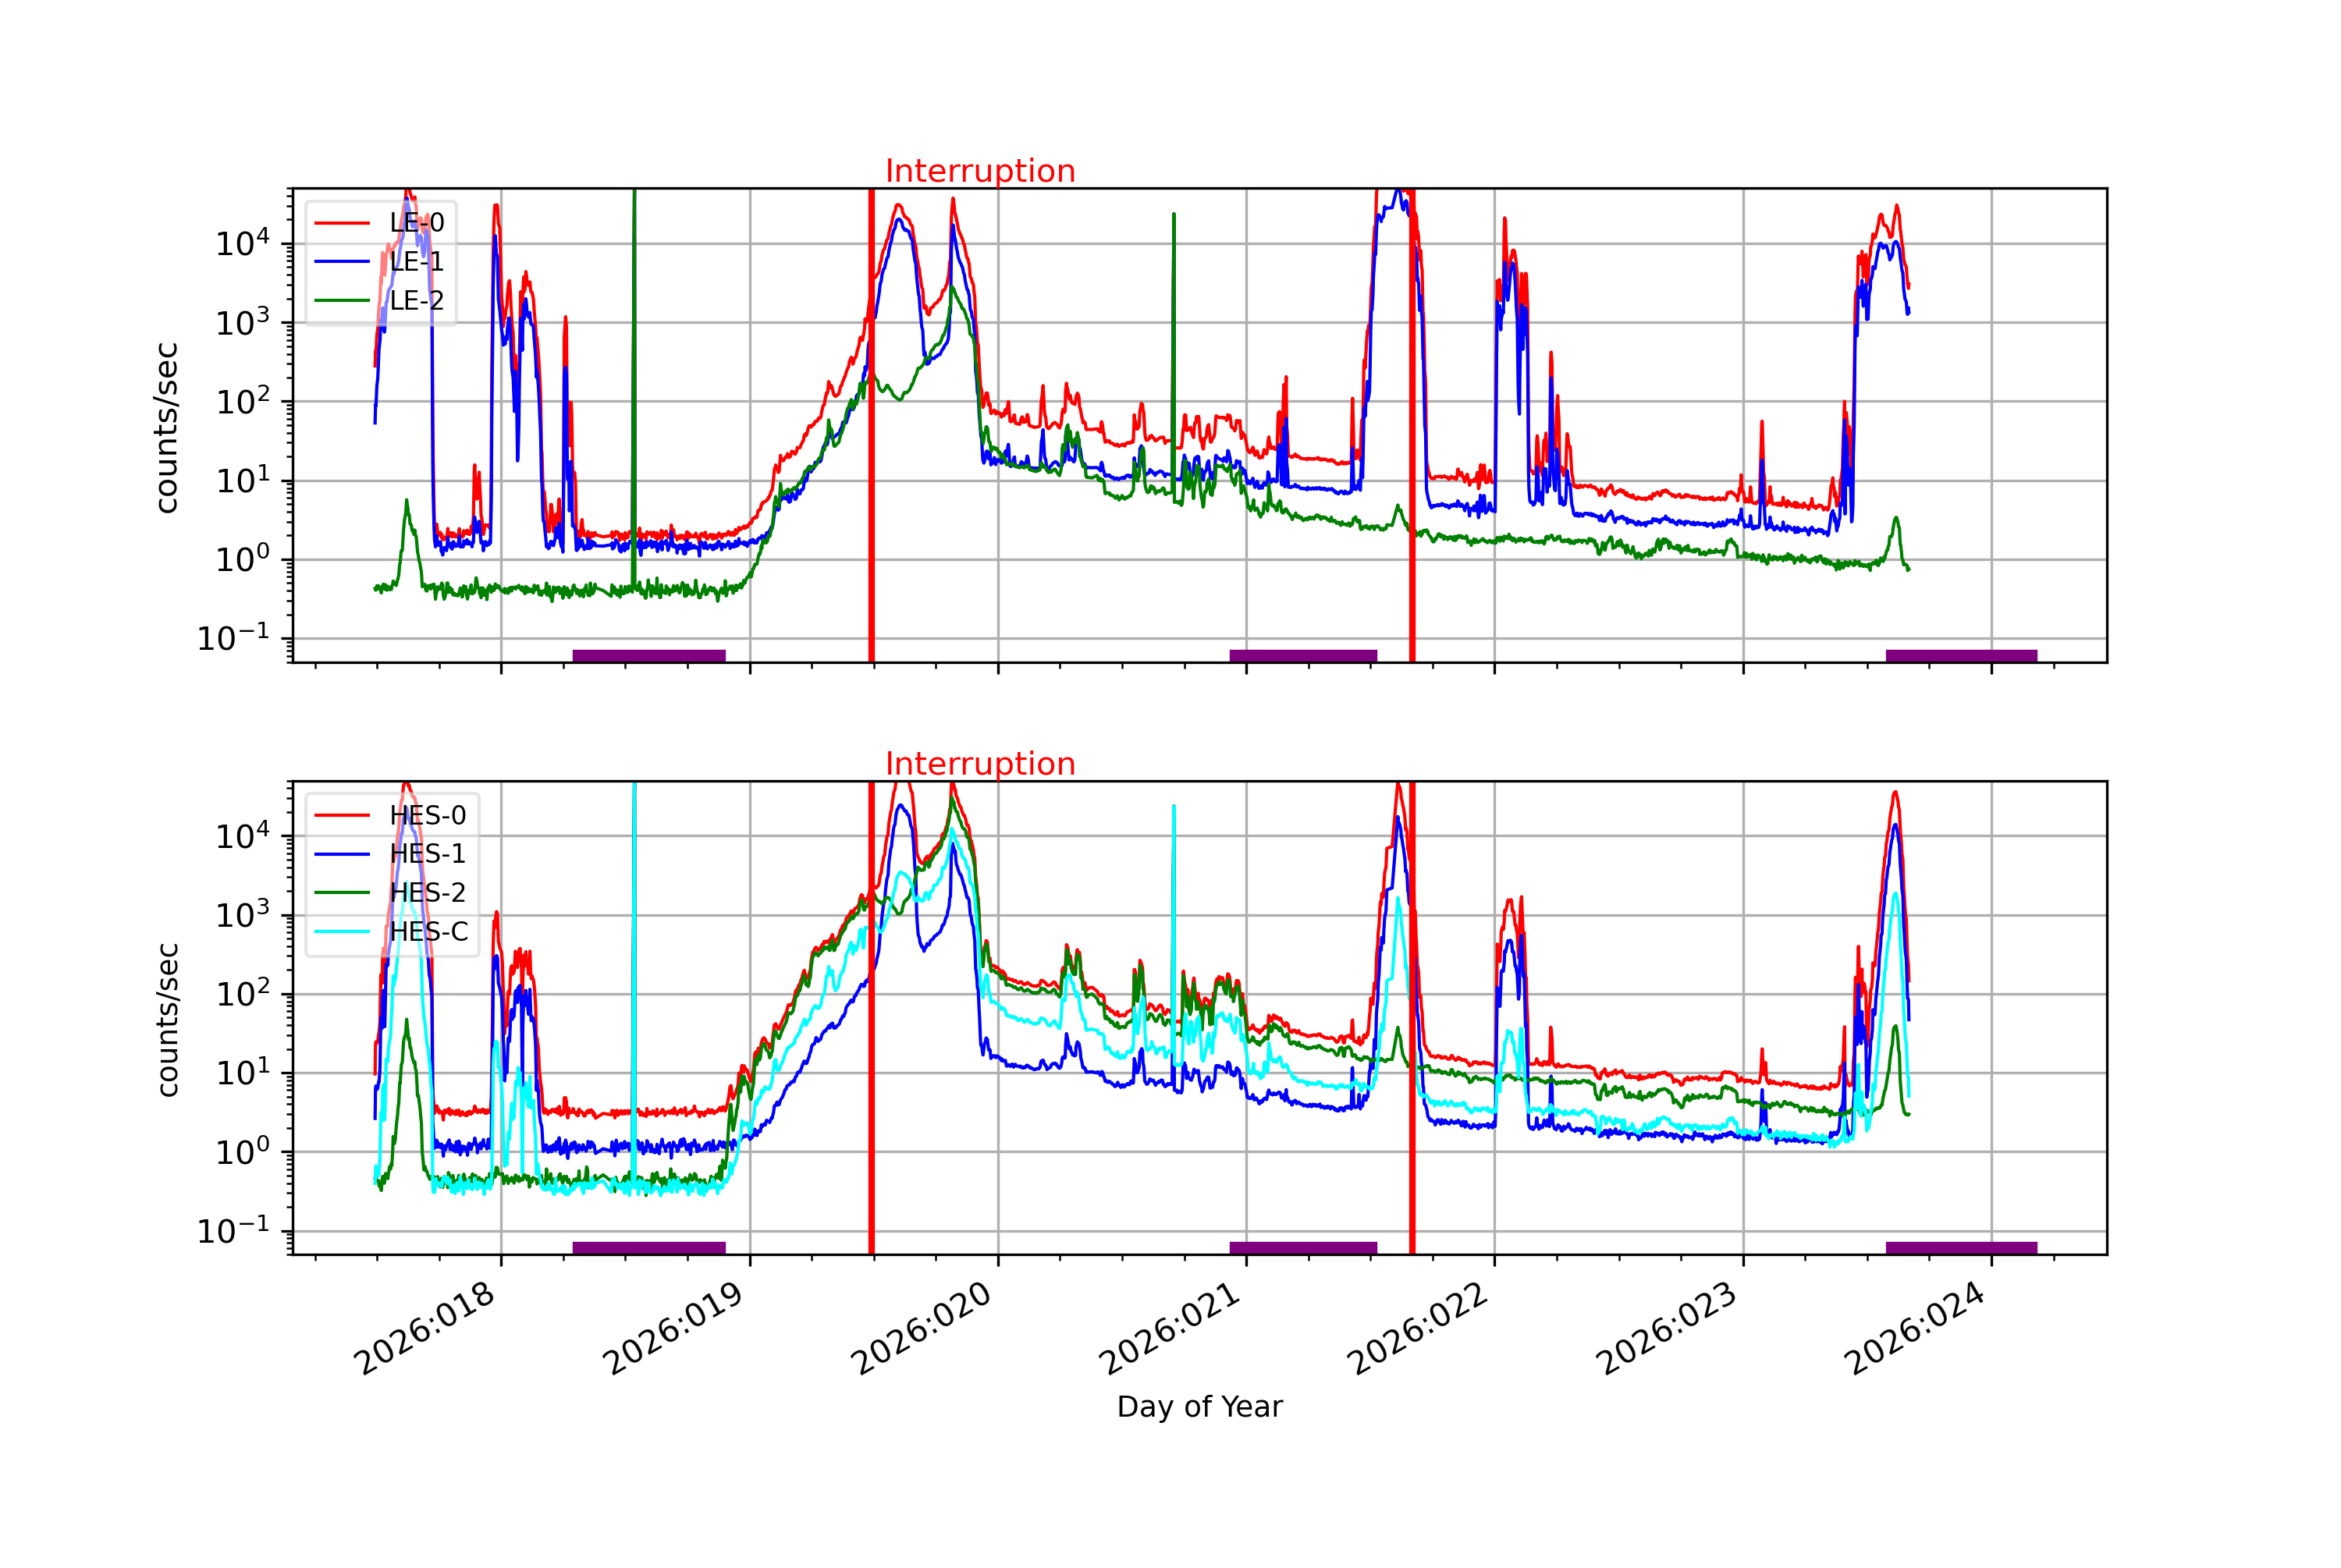2341x1568 pixels.
Task: Click the LE-2 legend entry
Action: [416, 301]
